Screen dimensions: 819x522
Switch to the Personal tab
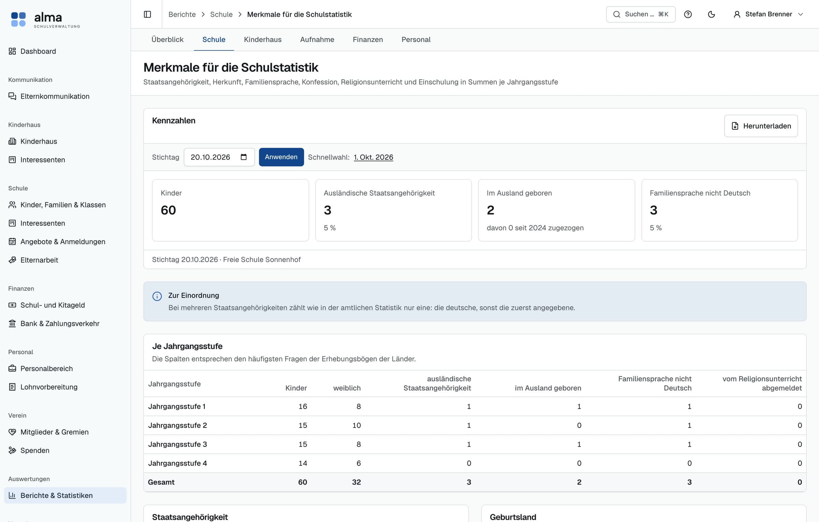click(416, 40)
